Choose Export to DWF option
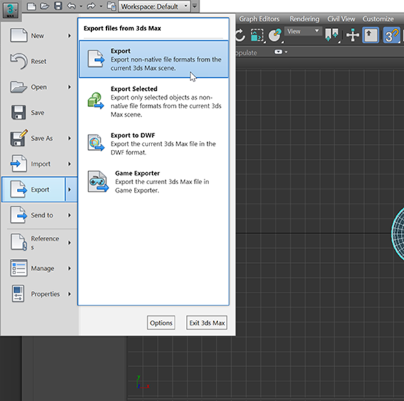 [x=153, y=143]
